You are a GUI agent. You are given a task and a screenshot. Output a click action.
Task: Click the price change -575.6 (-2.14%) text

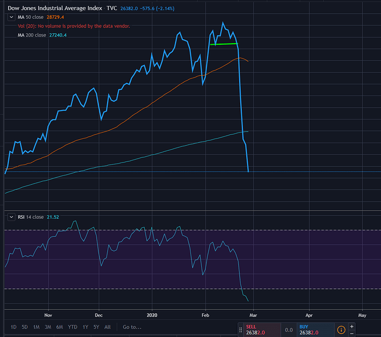157,8
